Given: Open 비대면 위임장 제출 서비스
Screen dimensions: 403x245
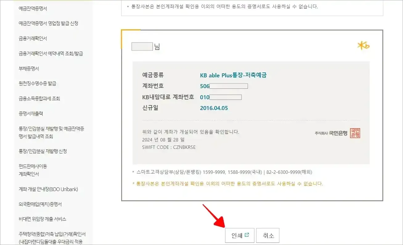Looking at the screenshot, I should pyautogui.click(x=43, y=219).
